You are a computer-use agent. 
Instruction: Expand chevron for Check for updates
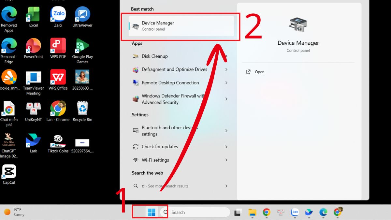(226, 147)
